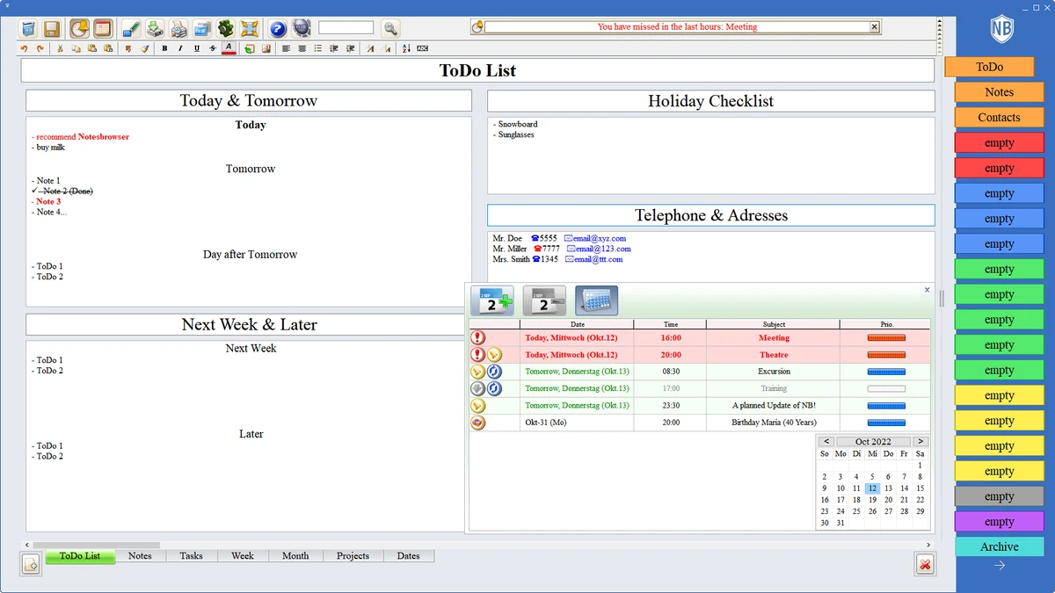The width and height of the screenshot is (1055, 593).
Task: Click the red-underlined font color icon
Action: 229,47
